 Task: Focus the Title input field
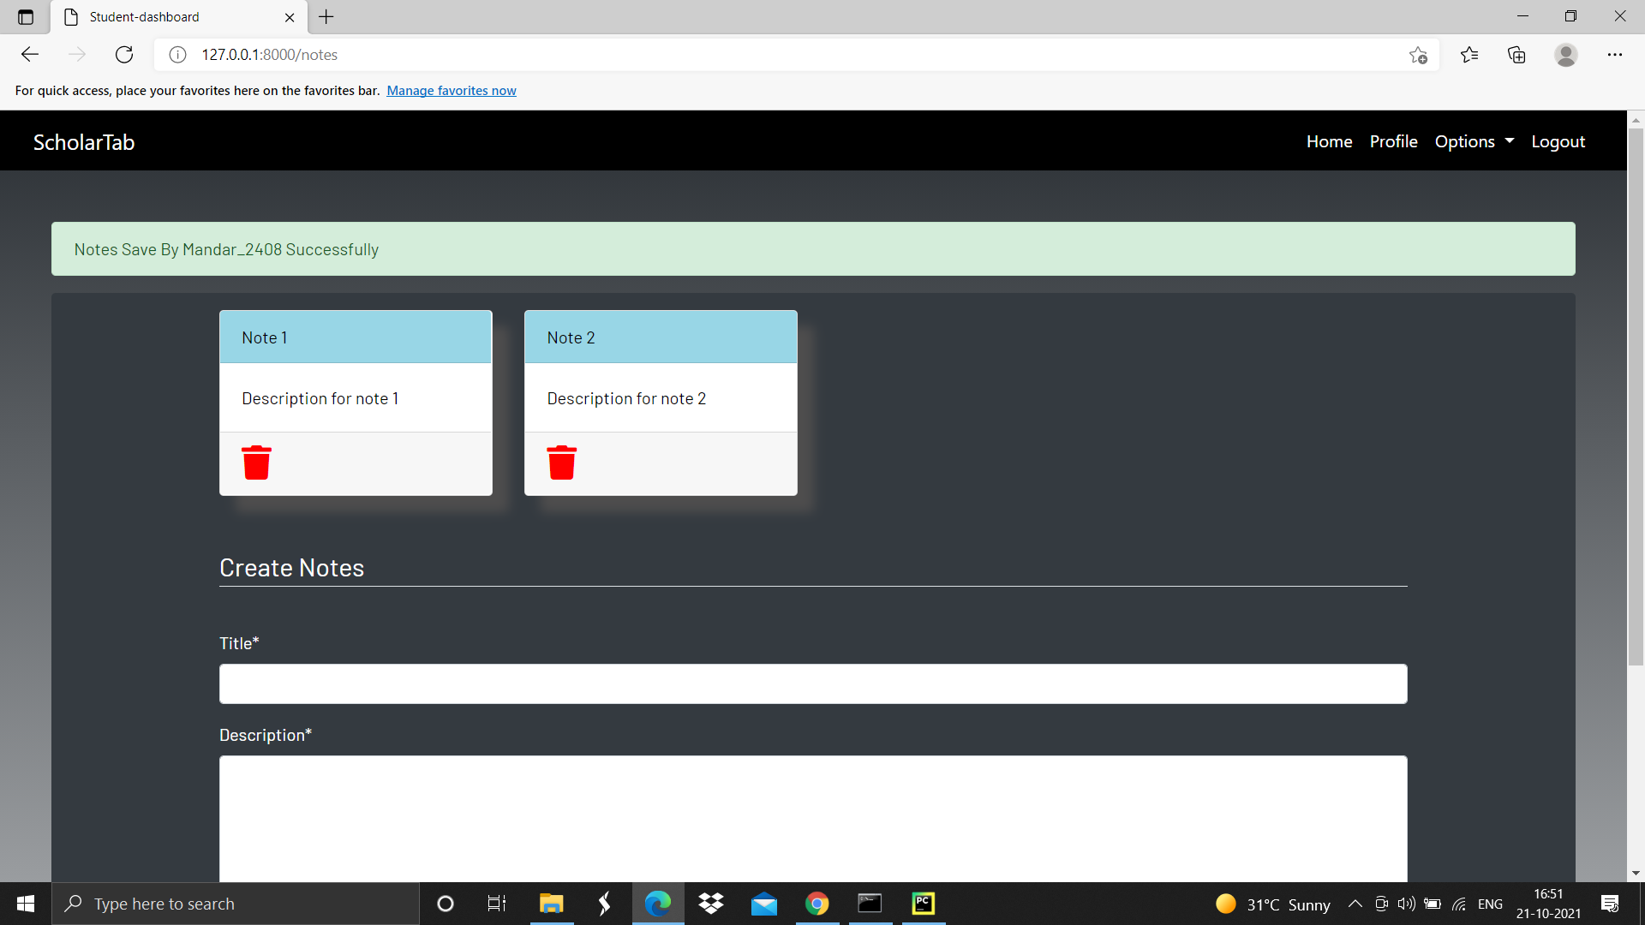coord(812,683)
